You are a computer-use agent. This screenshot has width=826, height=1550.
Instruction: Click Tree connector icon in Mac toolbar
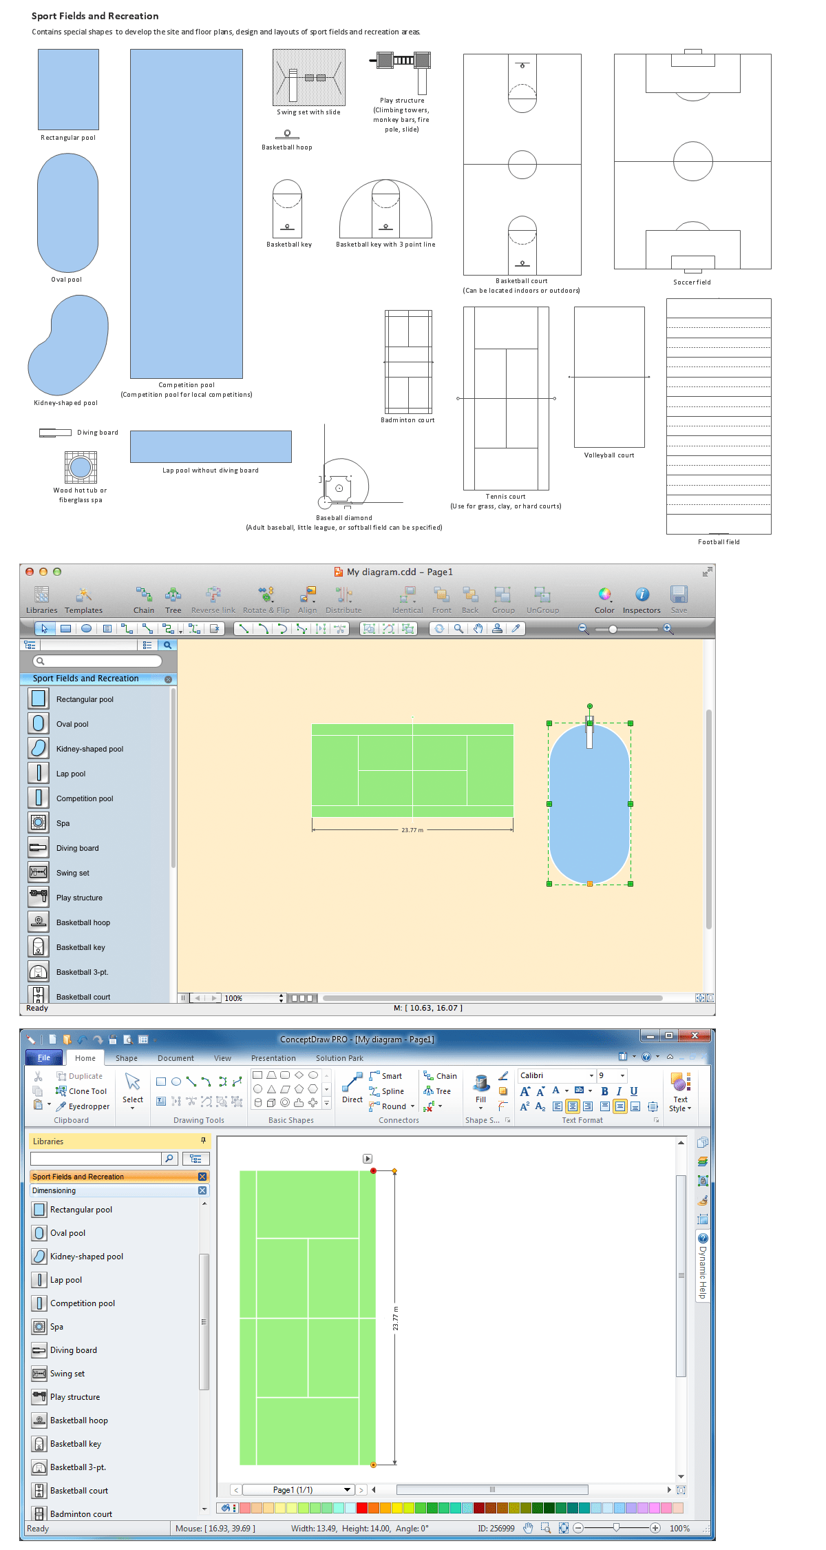[x=173, y=599]
